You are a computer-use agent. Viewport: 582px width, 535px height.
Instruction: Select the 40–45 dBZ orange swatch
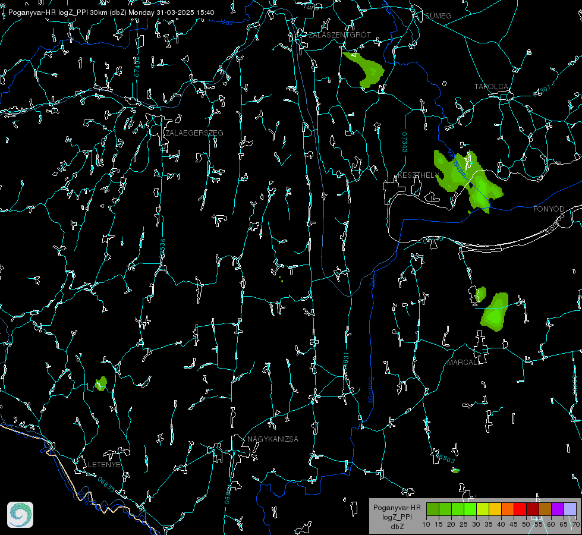point(508,509)
